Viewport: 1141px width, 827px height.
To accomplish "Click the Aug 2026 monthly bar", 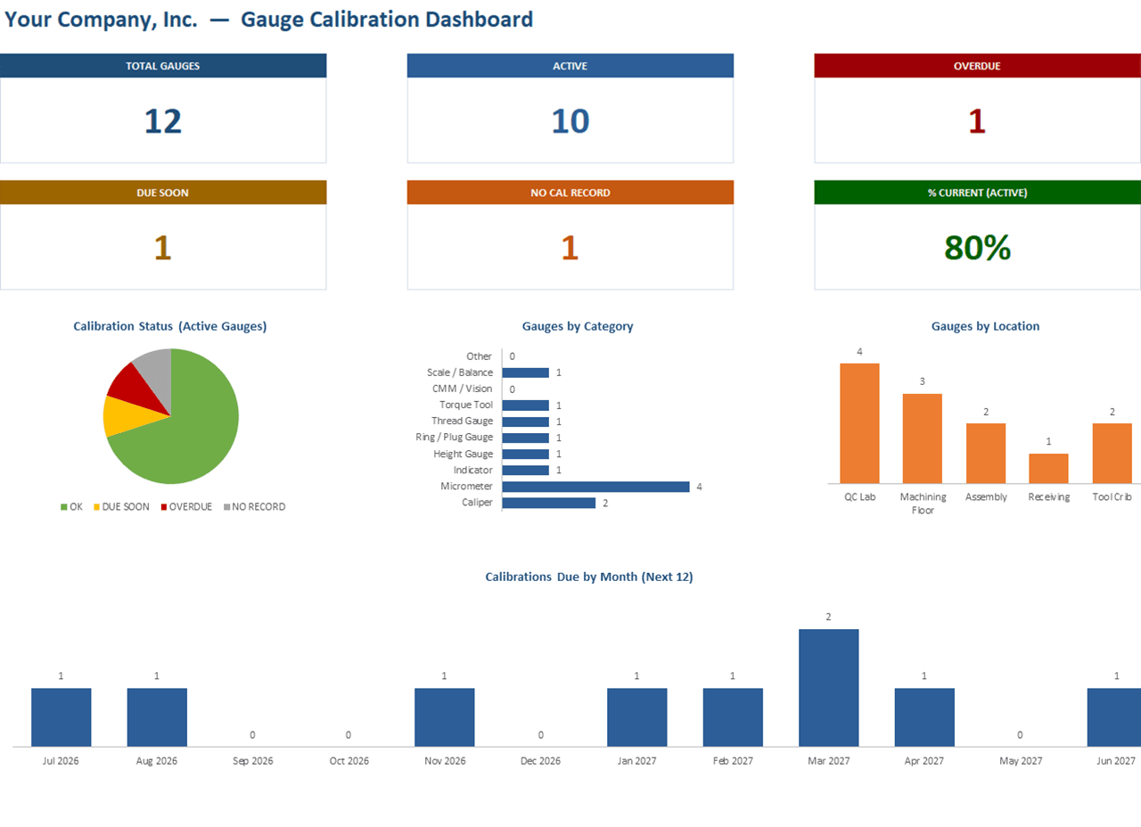I will pos(157,717).
